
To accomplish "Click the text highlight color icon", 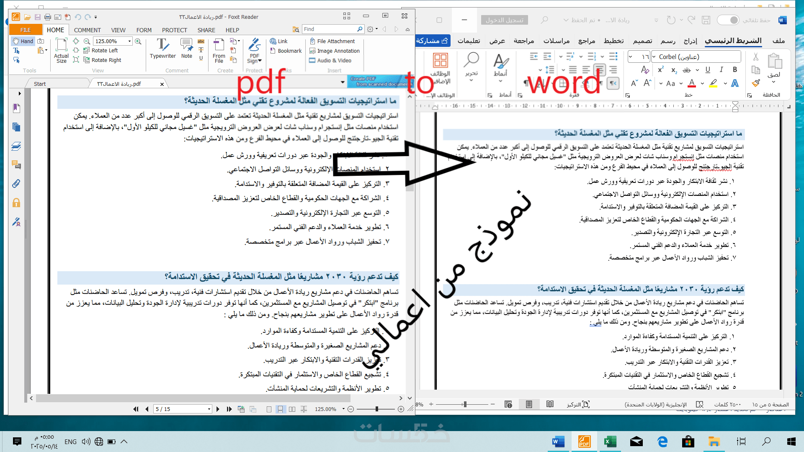I will (x=713, y=83).
